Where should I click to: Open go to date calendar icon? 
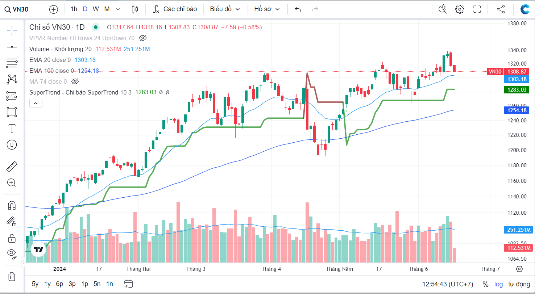(x=128, y=284)
